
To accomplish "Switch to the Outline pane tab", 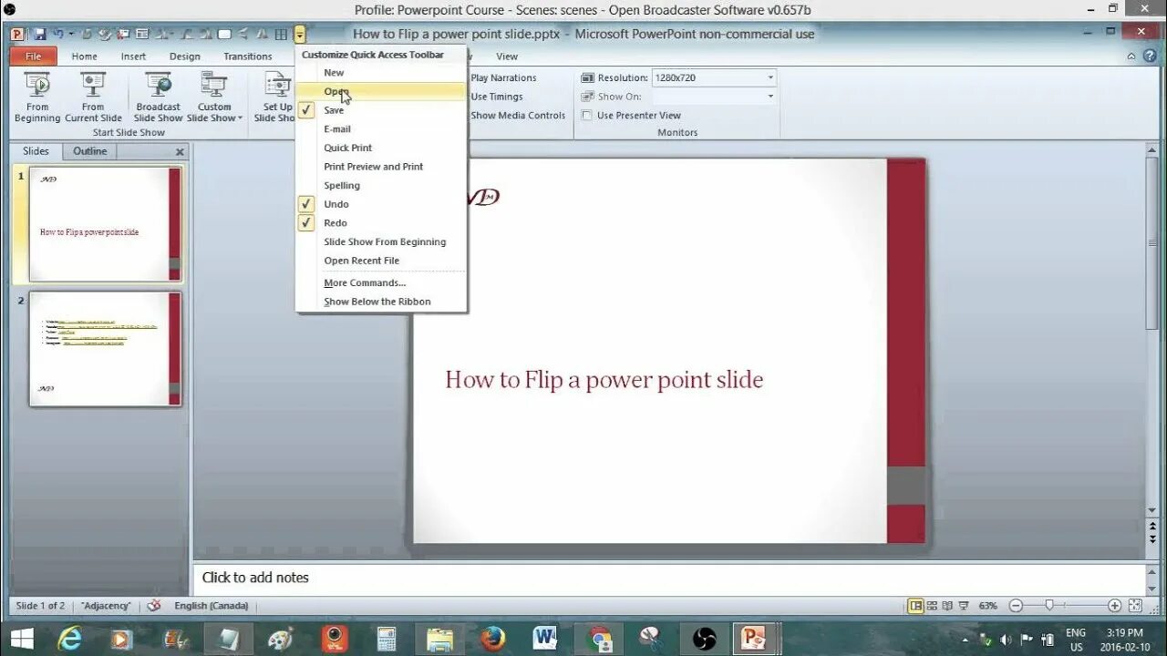I will tap(89, 151).
